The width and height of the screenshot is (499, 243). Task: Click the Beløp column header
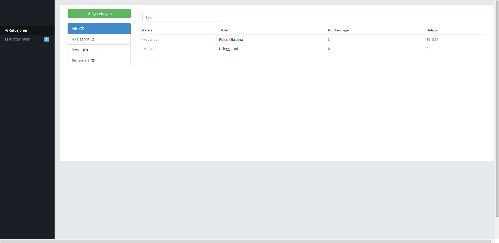pyautogui.click(x=431, y=30)
